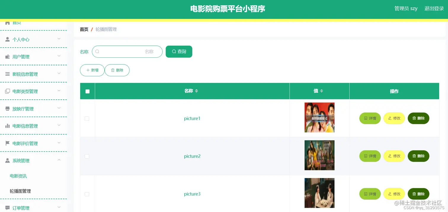Click the picture1 thumbnail image
448x212 pixels.
click(x=319, y=117)
